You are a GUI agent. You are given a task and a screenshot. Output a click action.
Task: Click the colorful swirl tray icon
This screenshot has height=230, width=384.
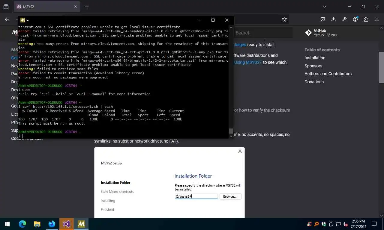309,224
